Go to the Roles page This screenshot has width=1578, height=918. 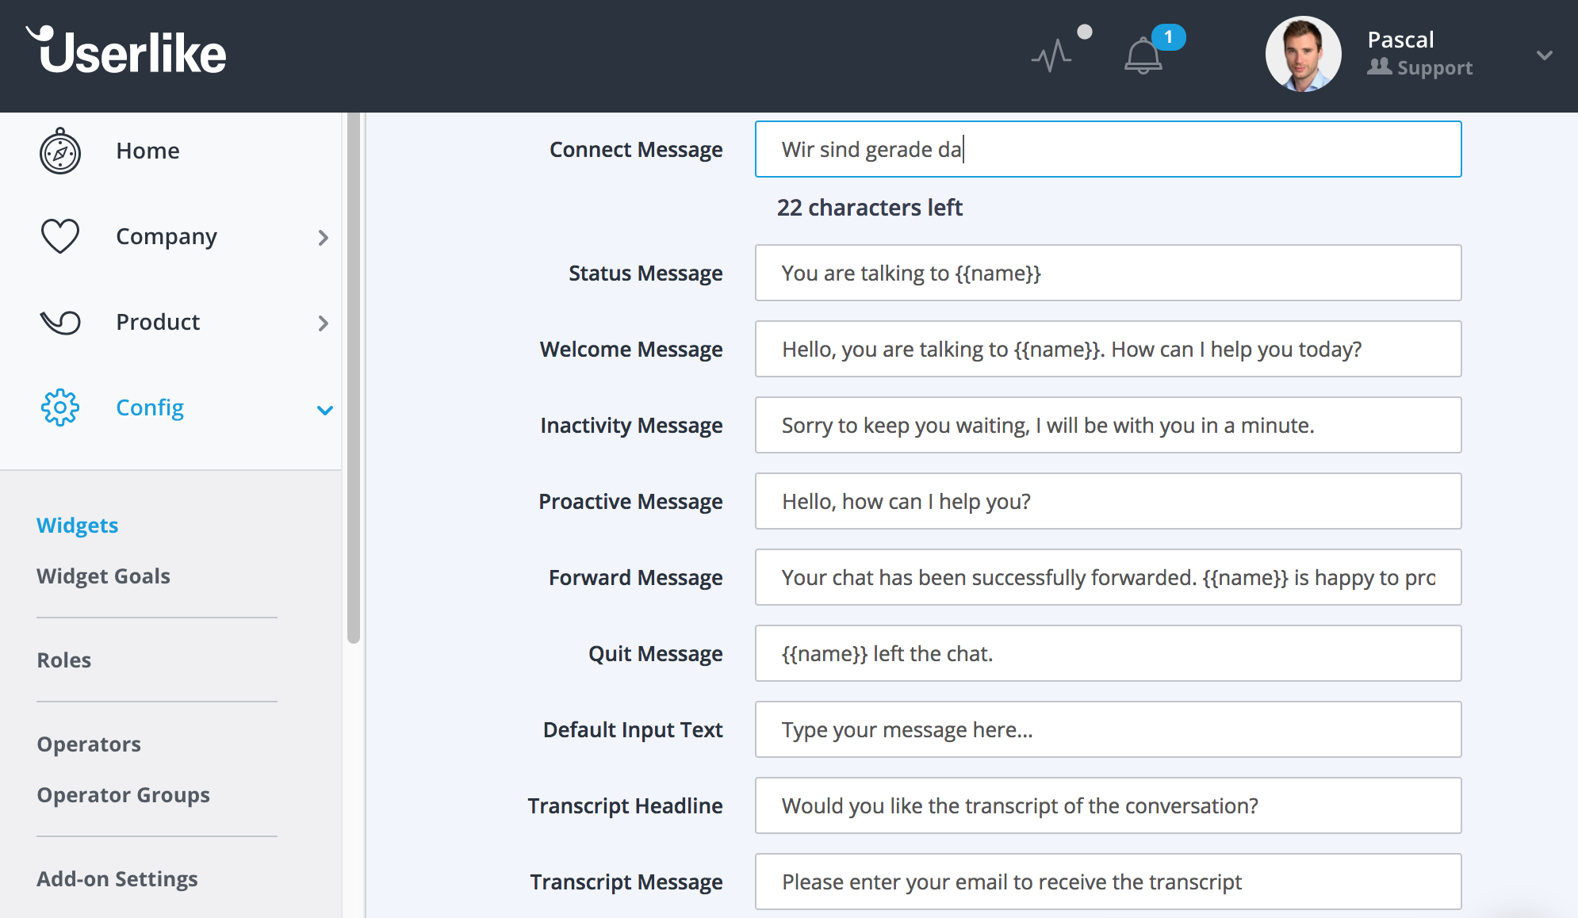64,660
